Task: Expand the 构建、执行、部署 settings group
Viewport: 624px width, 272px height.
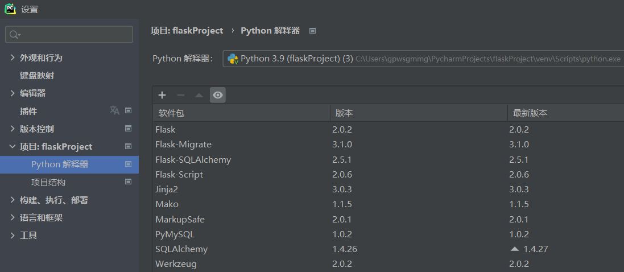Action: coord(13,200)
